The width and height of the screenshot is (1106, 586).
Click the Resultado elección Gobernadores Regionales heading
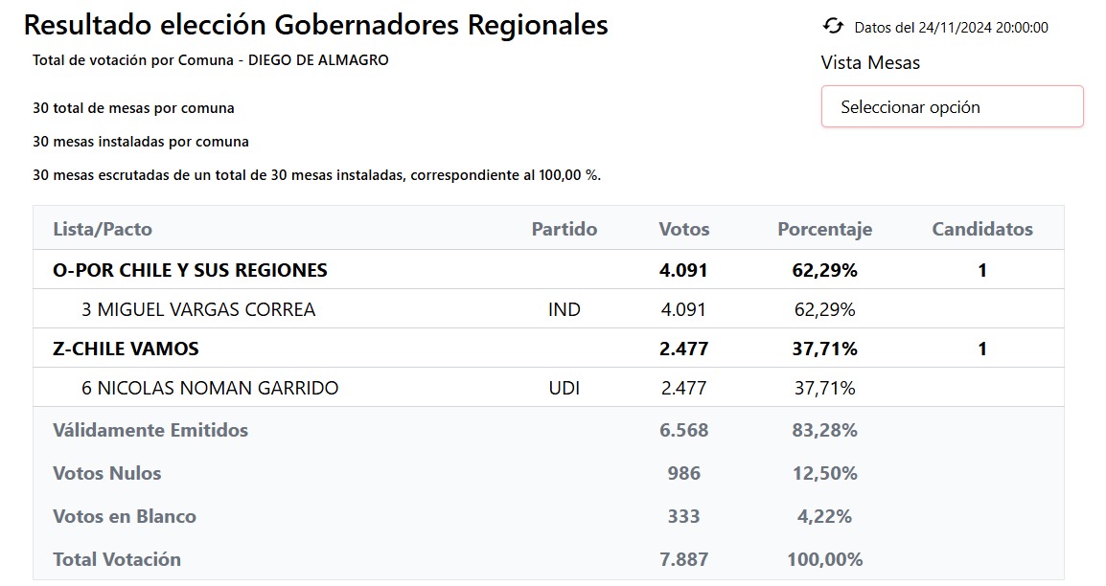[x=316, y=25]
